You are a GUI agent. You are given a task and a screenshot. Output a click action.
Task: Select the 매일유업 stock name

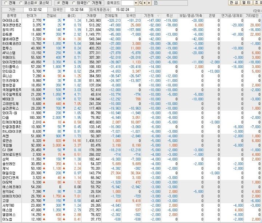[x=9, y=173]
